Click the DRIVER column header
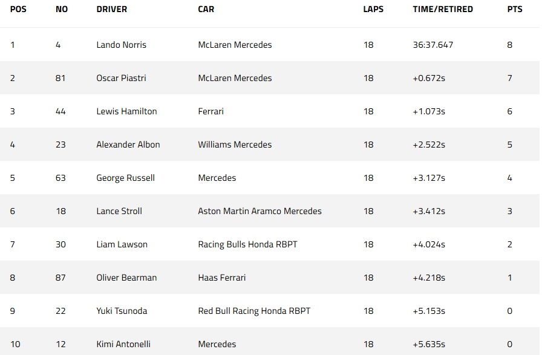 [x=112, y=9]
